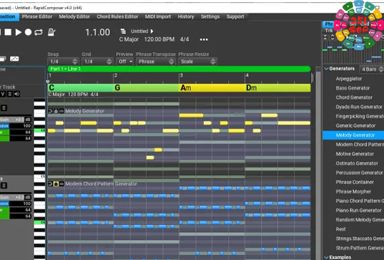Select the Generic Generator

355,125
